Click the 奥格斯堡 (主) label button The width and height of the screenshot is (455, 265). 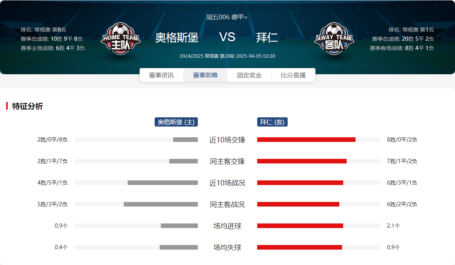pos(176,122)
